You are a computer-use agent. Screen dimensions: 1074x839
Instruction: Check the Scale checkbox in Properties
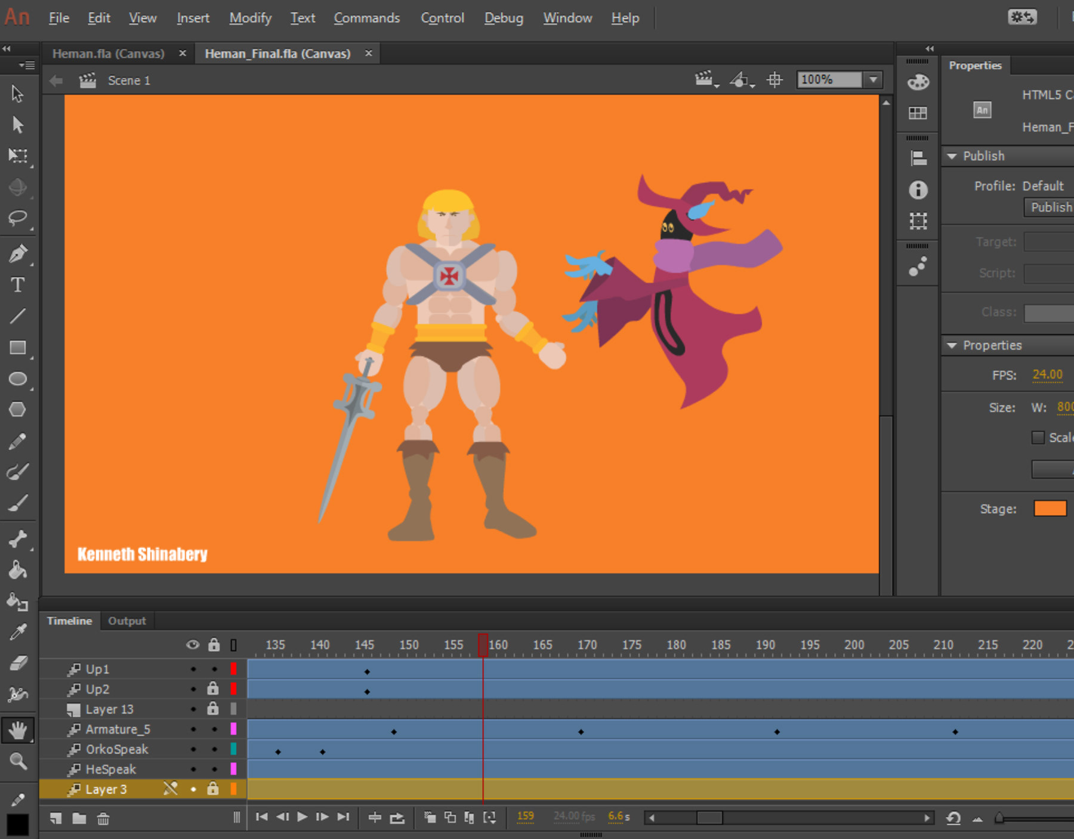(x=1038, y=438)
